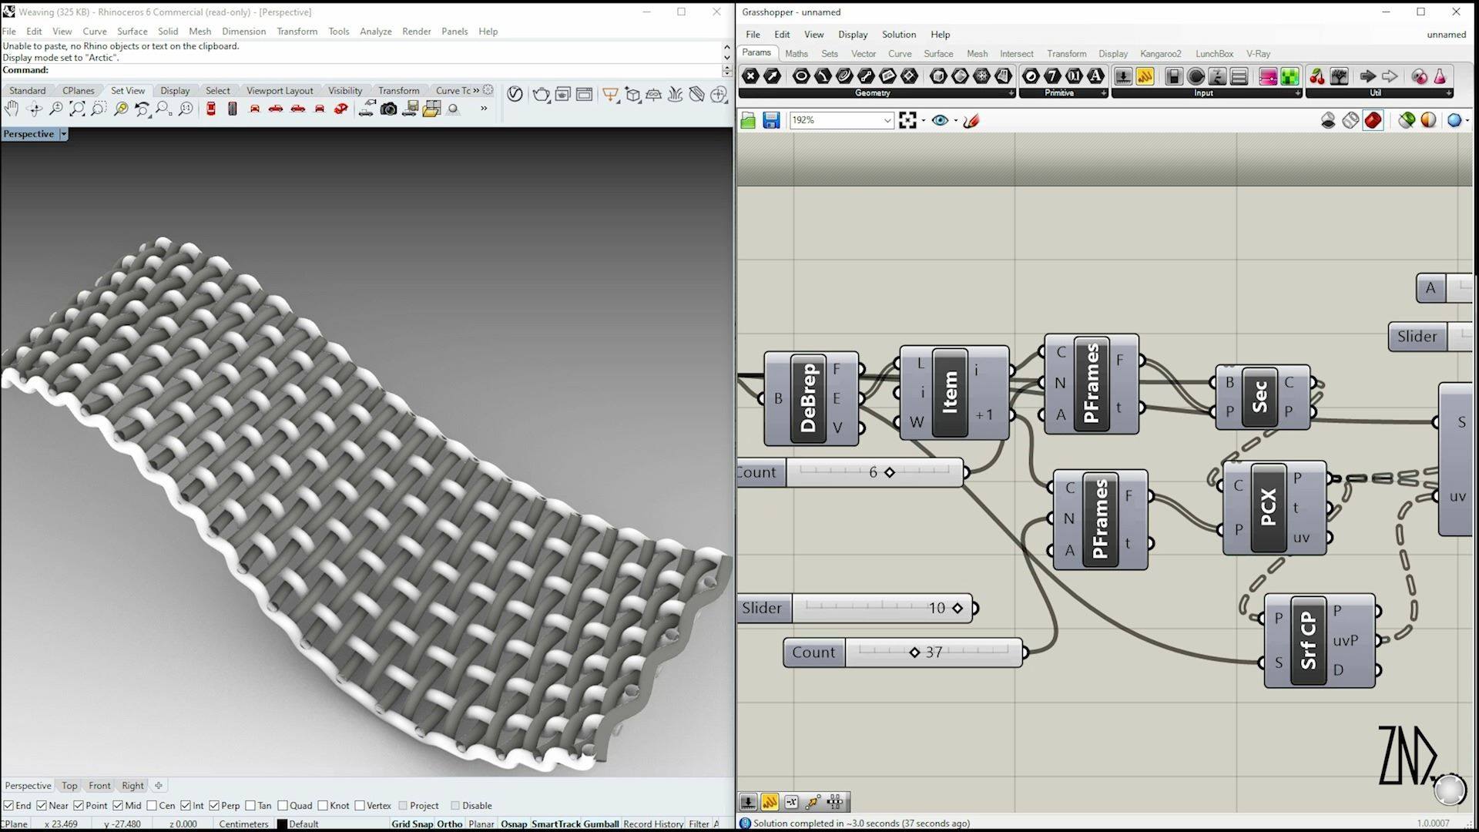Expand the Geometry panel in Params

pyautogui.click(x=1011, y=93)
